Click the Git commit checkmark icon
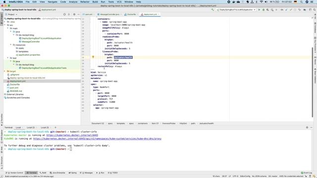The image size is (317, 178). coord(291,10)
